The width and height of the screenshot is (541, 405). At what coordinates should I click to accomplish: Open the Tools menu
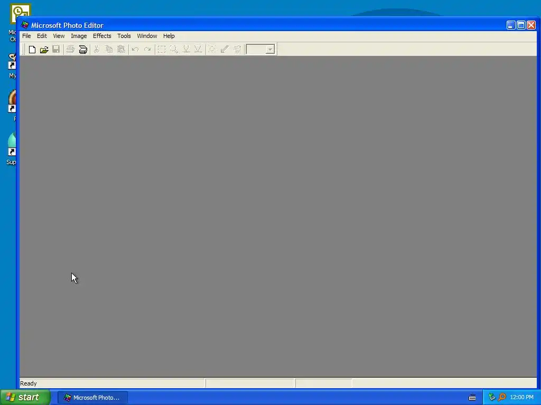124,36
